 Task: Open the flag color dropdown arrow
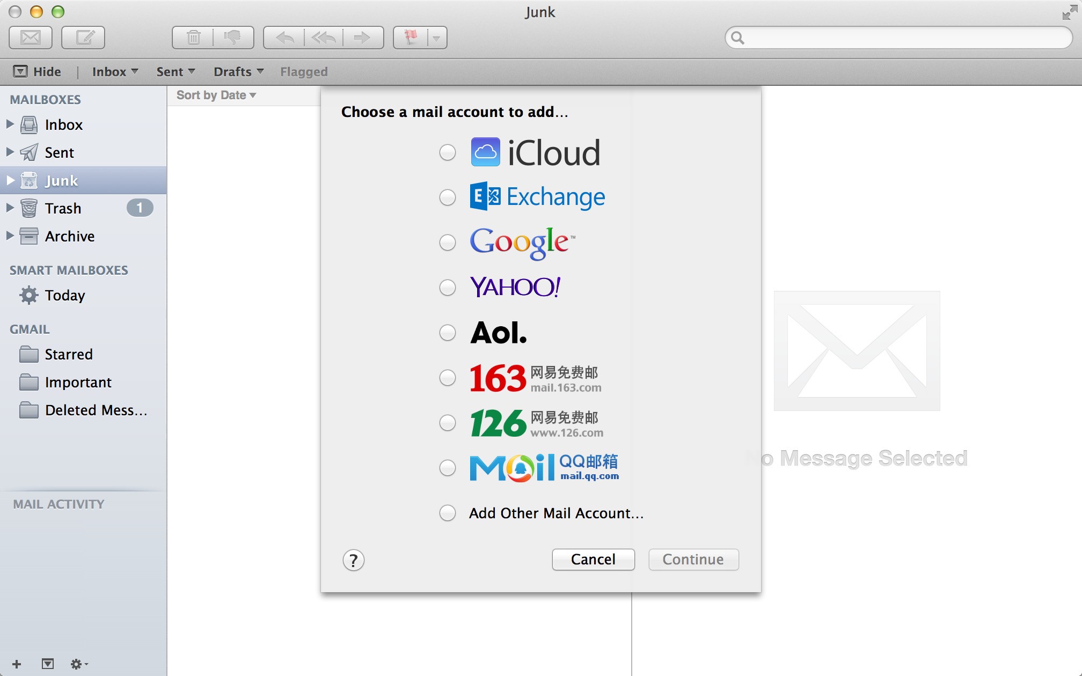coord(436,38)
